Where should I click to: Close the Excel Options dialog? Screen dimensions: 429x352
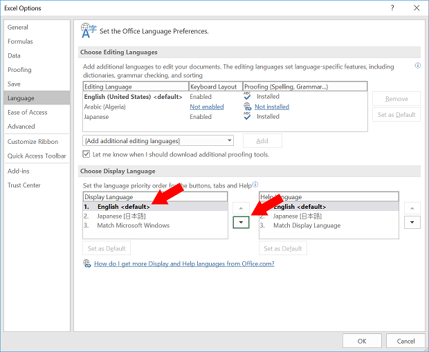tap(417, 8)
